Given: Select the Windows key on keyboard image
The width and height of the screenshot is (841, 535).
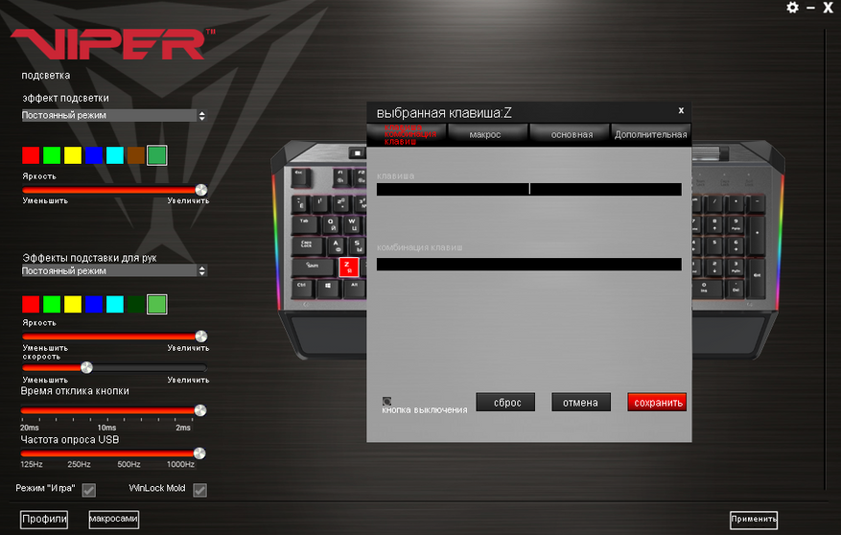Looking at the screenshot, I should (328, 288).
